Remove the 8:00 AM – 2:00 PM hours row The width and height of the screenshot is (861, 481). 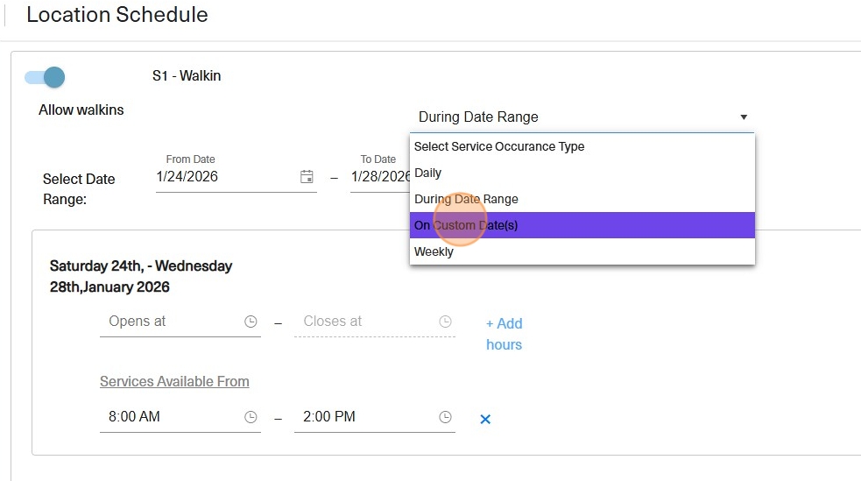click(485, 420)
